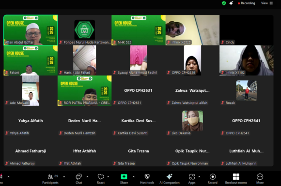Open the Participants panel icon
The image size is (281, 186).
[50, 177]
